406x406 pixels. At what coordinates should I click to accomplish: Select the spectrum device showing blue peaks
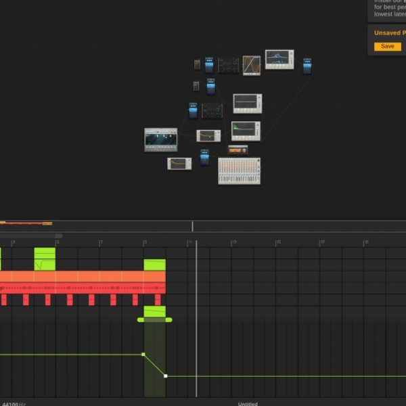pyautogui.click(x=279, y=60)
